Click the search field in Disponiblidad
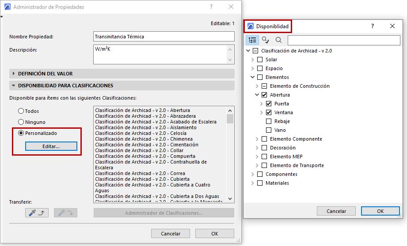The width and height of the screenshot is (407, 246). click(344, 40)
